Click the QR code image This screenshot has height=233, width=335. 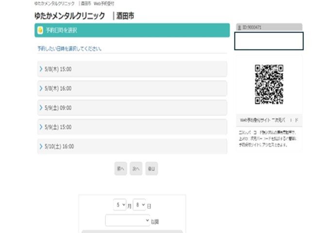[269, 84]
